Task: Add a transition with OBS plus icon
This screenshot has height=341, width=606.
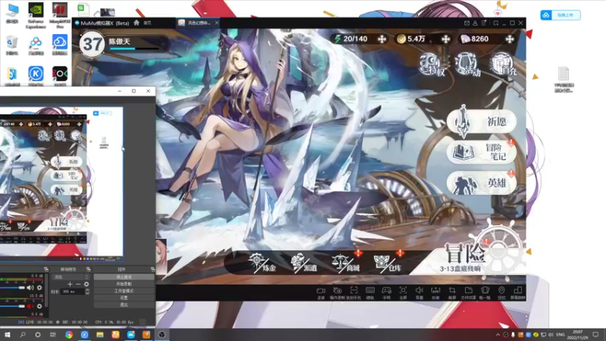Action: (70, 284)
